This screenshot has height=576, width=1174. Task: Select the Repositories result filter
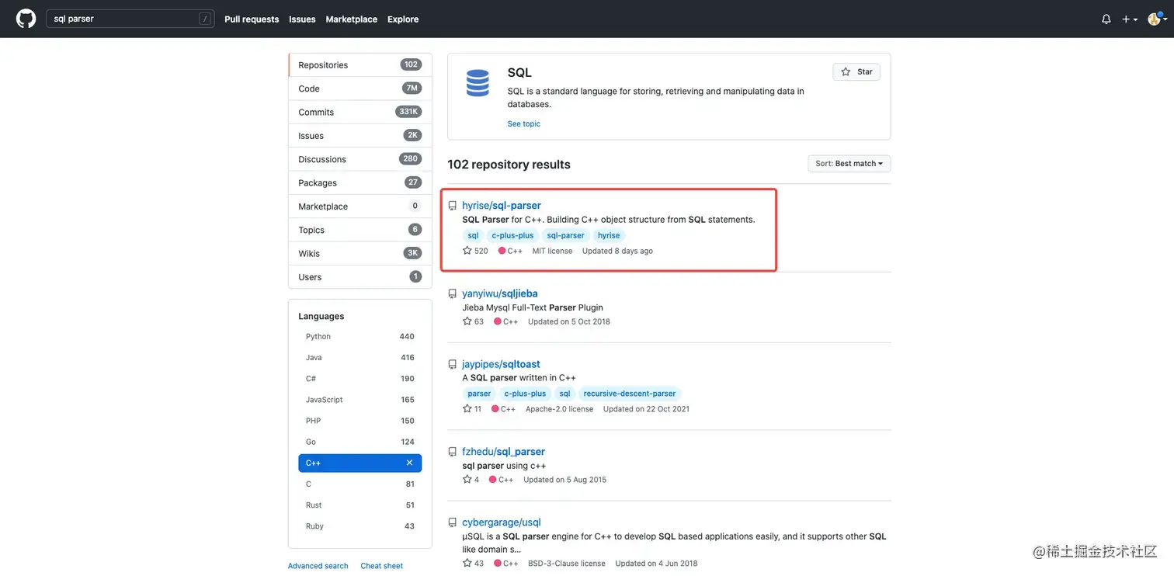(360, 65)
